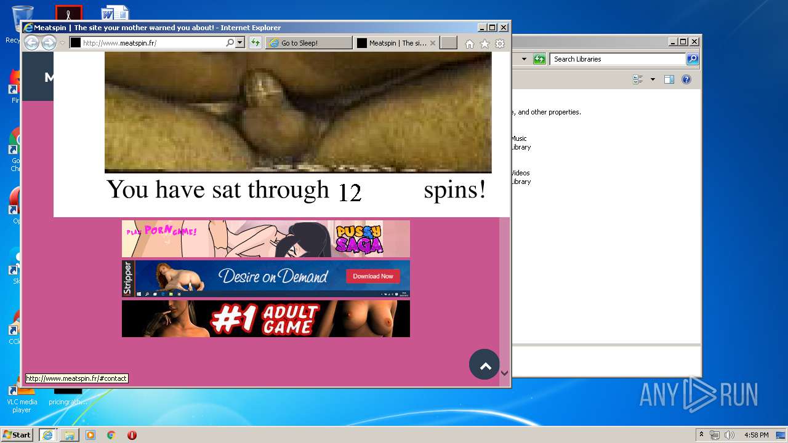Click the search icon in Libraries window
Viewport: 788px width, 443px height.
click(693, 59)
